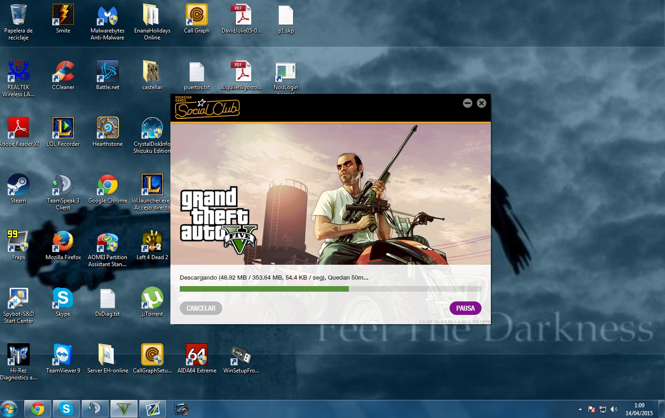Image resolution: width=665 pixels, height=418 pixels.
Task: Open the taskbar button after GTA V
Action: tap(153, 409)
